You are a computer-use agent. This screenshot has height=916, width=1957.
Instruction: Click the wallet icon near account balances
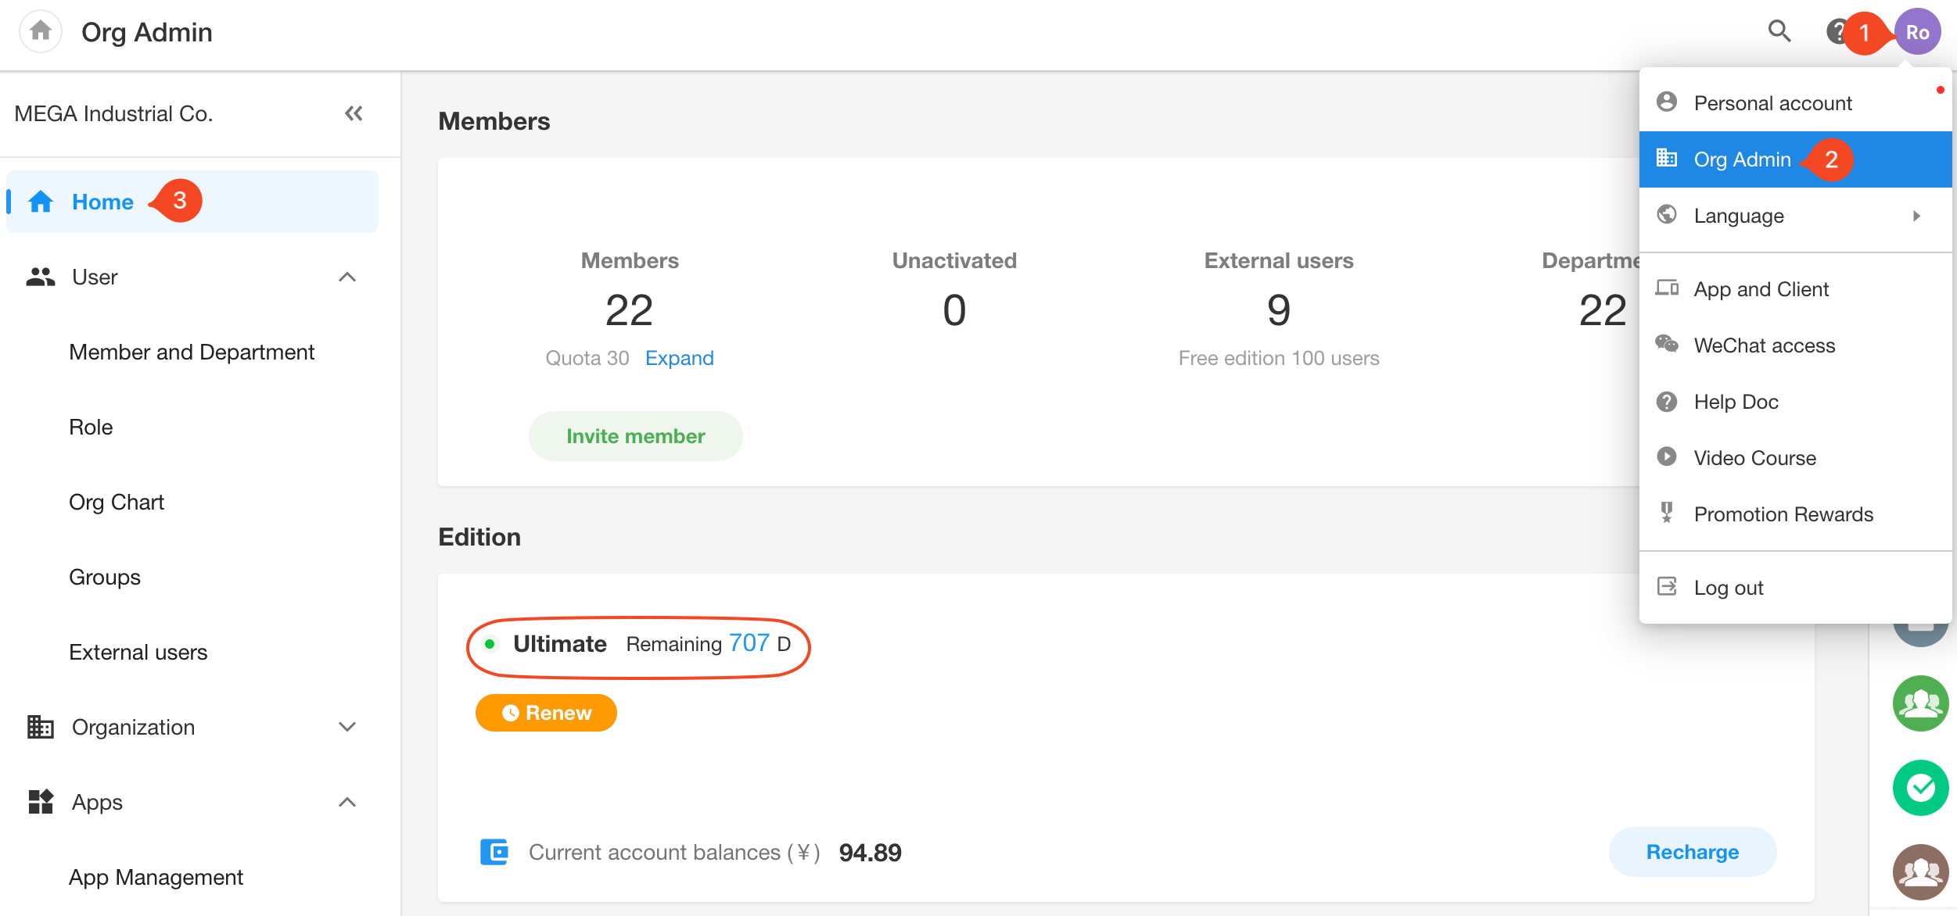click(x=494, y=852)
